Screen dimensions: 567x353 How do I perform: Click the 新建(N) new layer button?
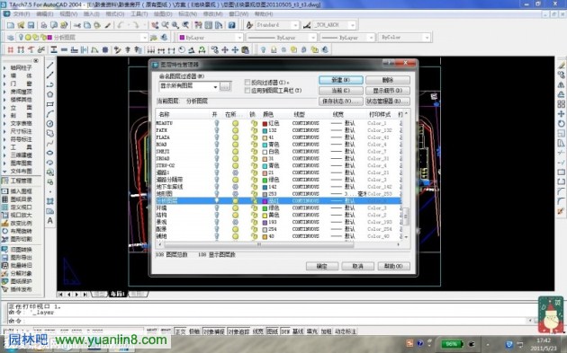340,80
